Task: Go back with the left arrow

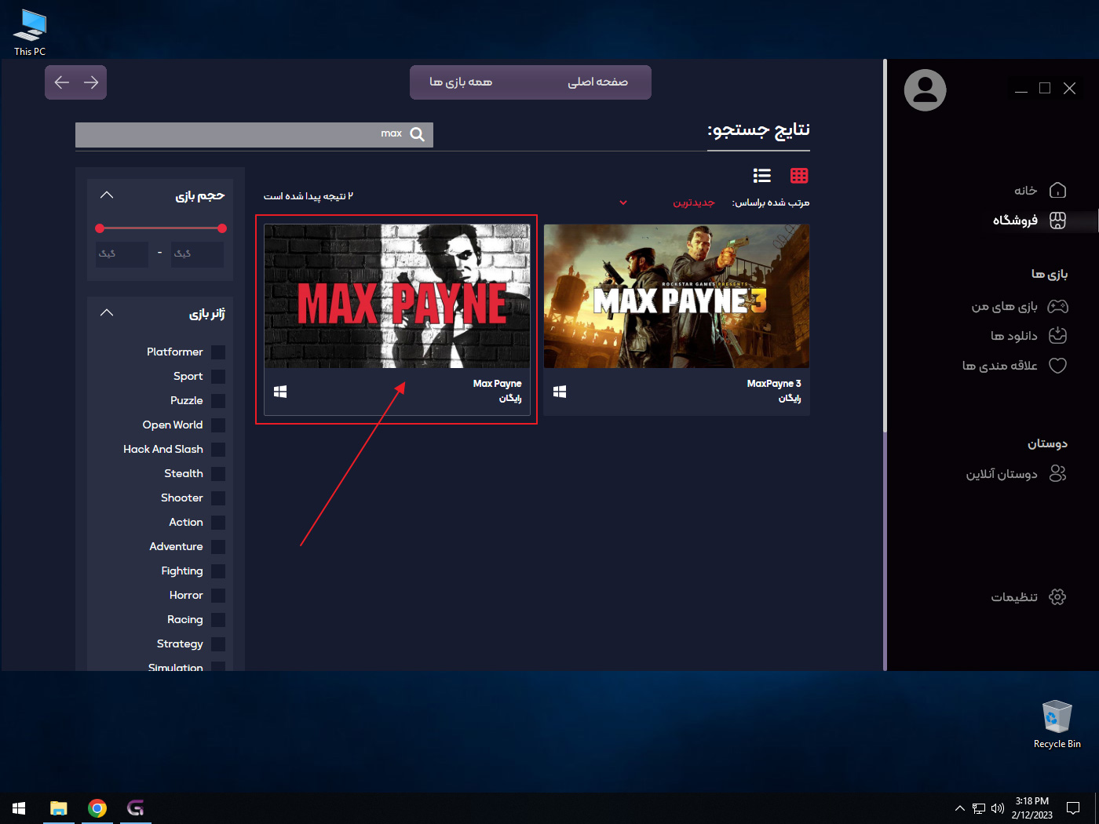Action: point(62,82)
